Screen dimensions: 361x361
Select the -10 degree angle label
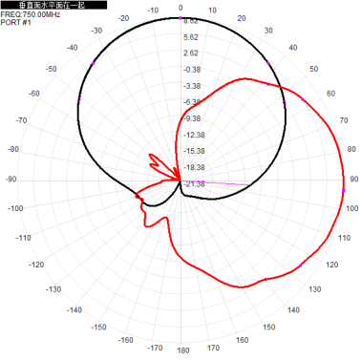click(153, 11)
